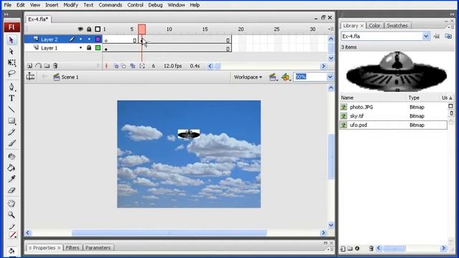Click the fill color bucket control
The image size is (459, 258).
[11, 251]
